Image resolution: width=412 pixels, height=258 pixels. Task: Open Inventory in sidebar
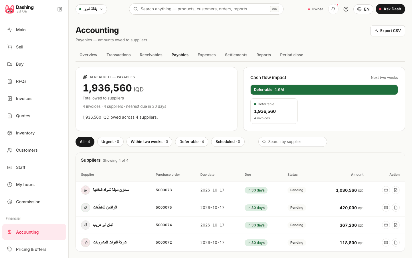(x=34, y=133)
